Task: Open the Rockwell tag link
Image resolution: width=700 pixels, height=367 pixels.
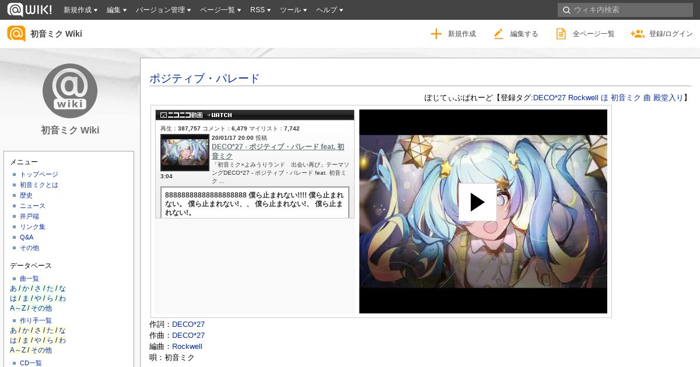Action: point(583,98)
